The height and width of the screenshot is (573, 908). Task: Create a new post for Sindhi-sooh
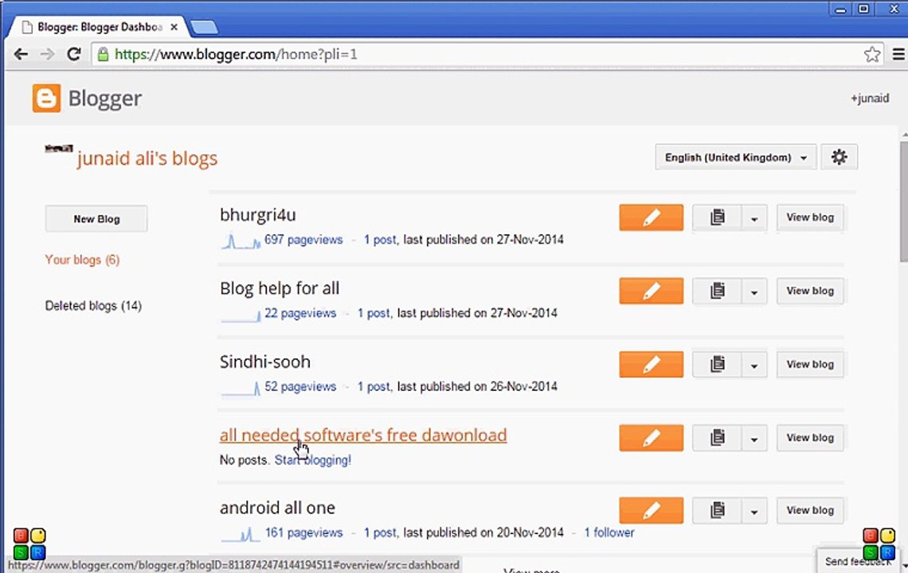[651, 364]
